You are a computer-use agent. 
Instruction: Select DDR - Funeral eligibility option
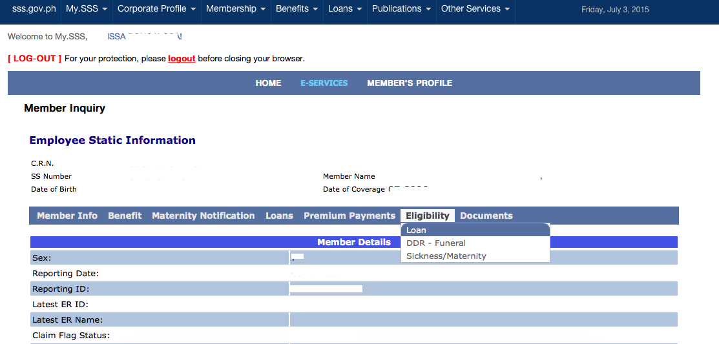click(436, 243)
